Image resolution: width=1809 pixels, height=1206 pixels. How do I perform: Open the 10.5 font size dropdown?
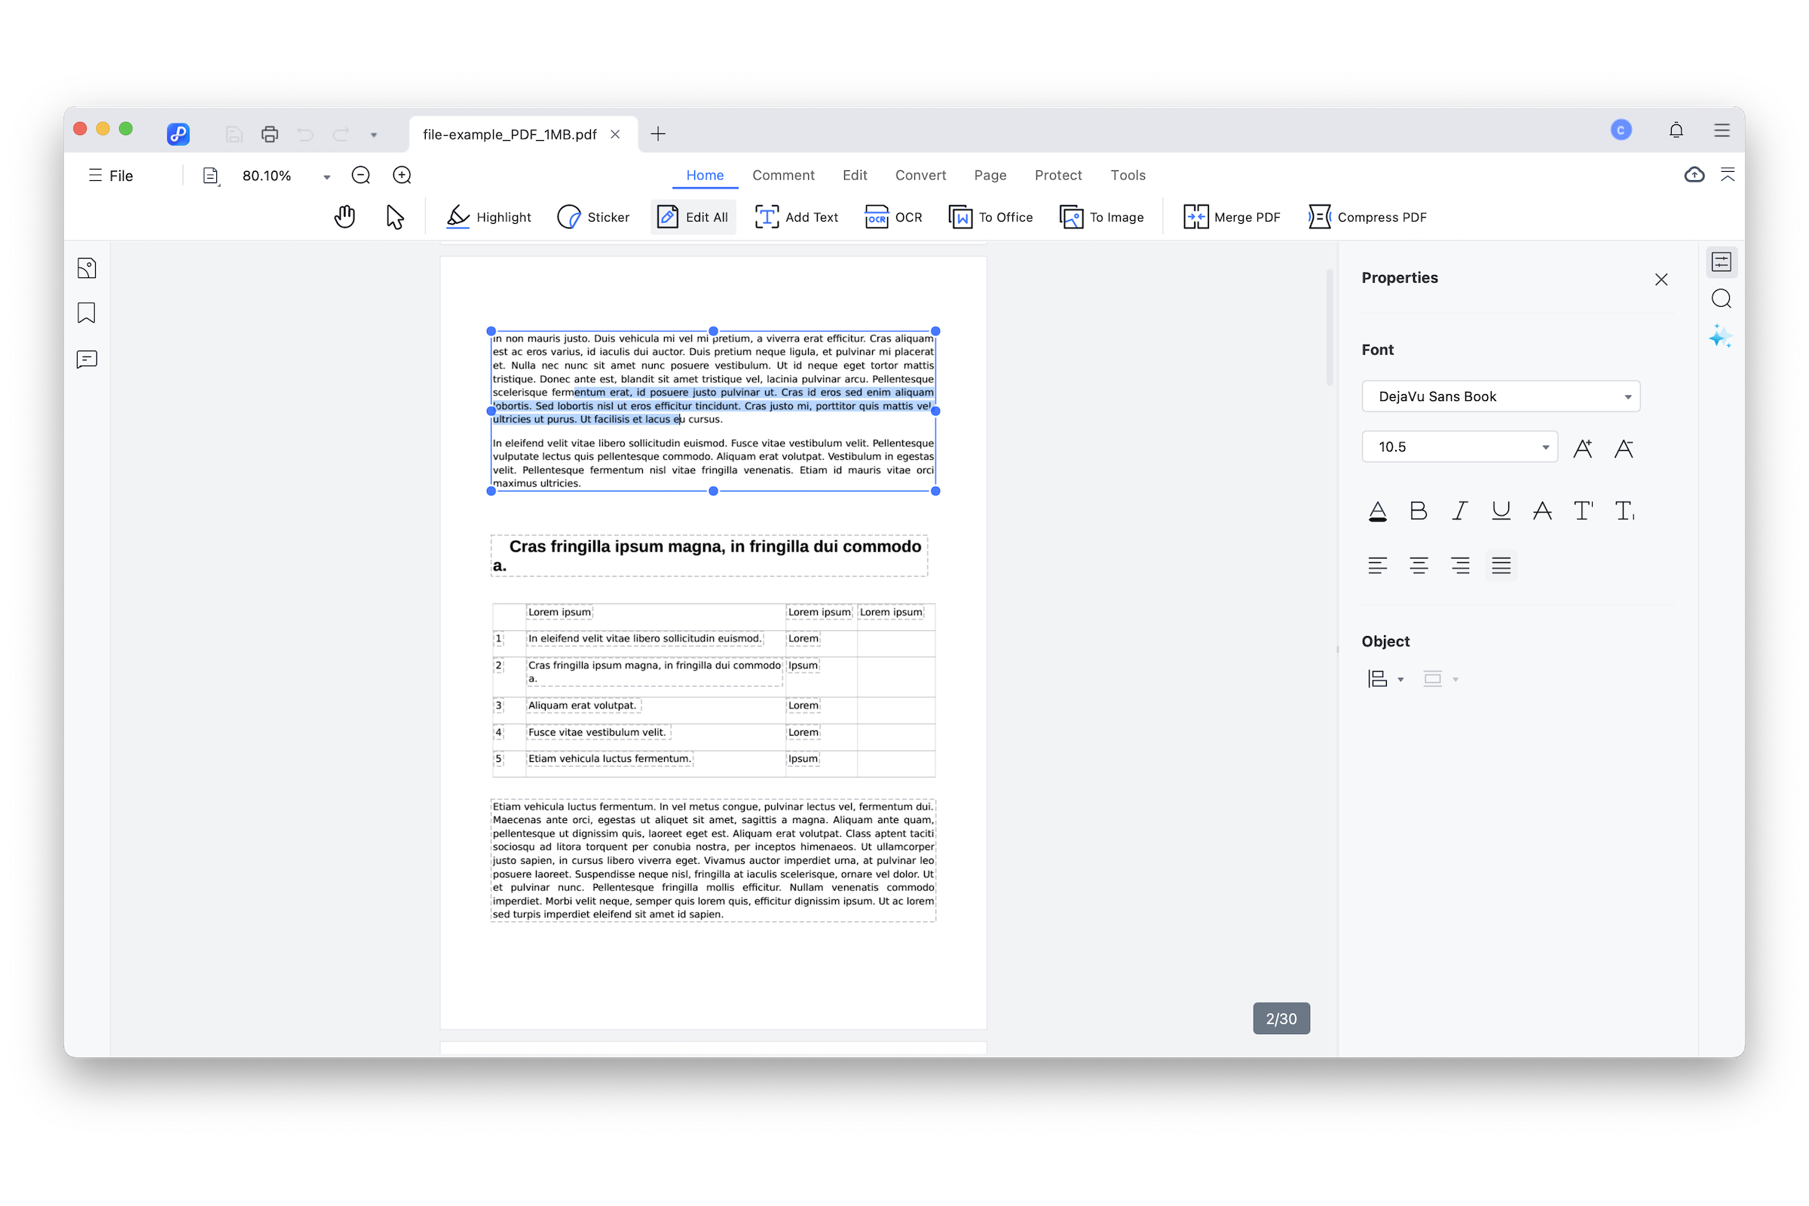(x=1459, y=447)
